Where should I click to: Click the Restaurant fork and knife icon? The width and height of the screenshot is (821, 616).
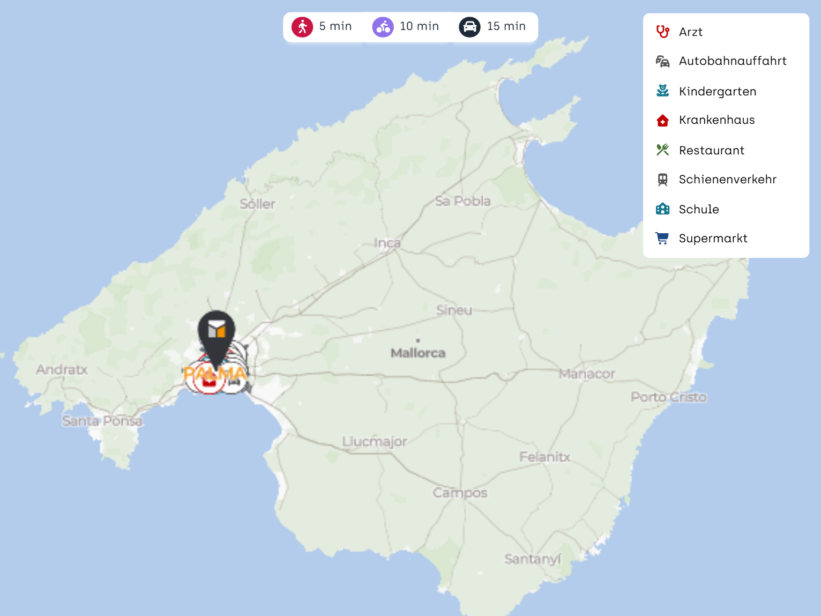[663, 150]
